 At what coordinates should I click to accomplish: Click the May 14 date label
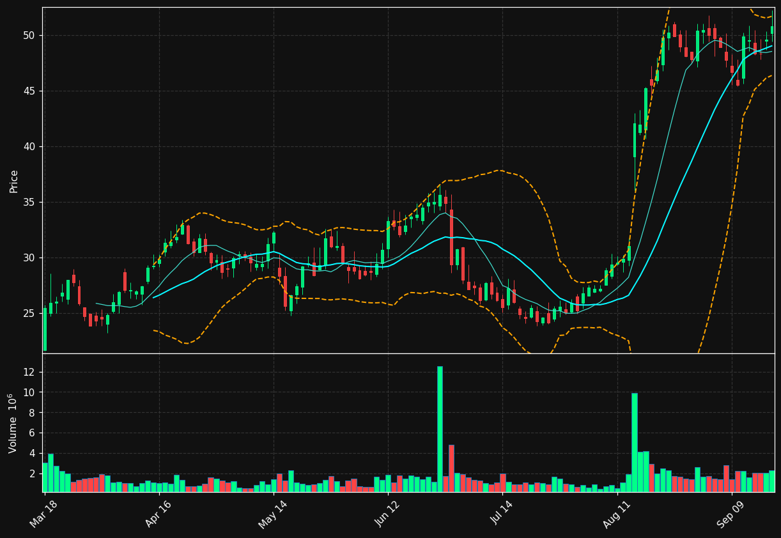point(272,514)
